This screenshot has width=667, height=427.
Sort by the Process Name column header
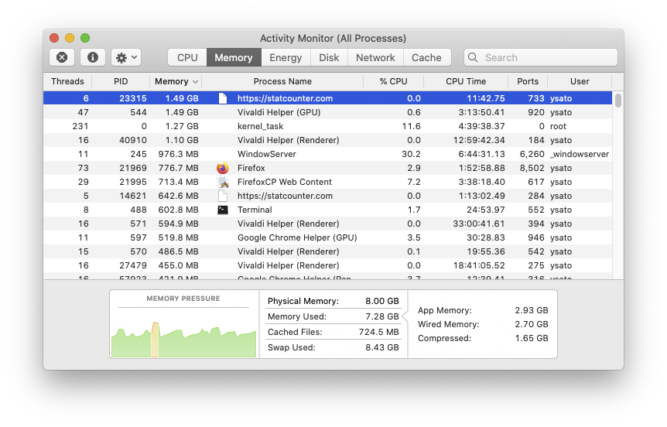[282, 81]
